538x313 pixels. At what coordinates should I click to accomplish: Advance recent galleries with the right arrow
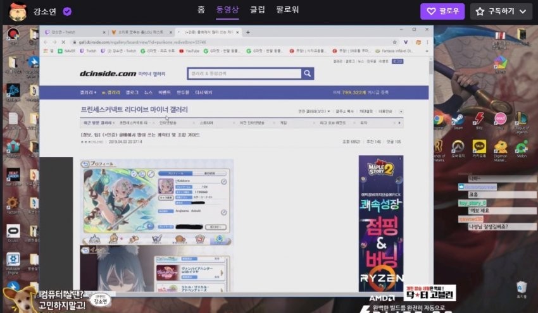[399, 123]
